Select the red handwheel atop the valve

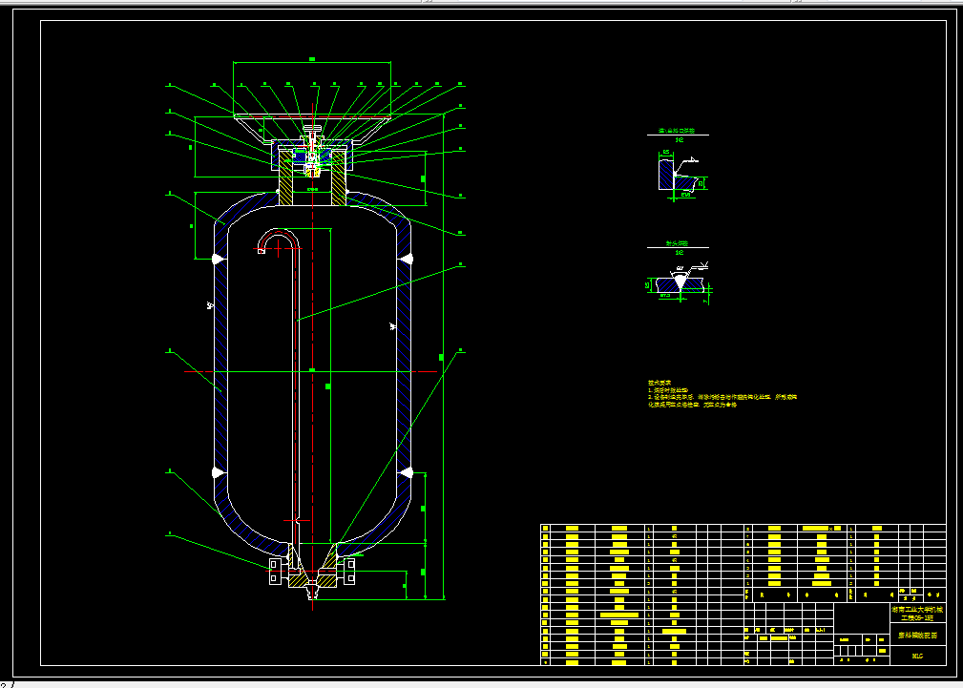(313, 116)
